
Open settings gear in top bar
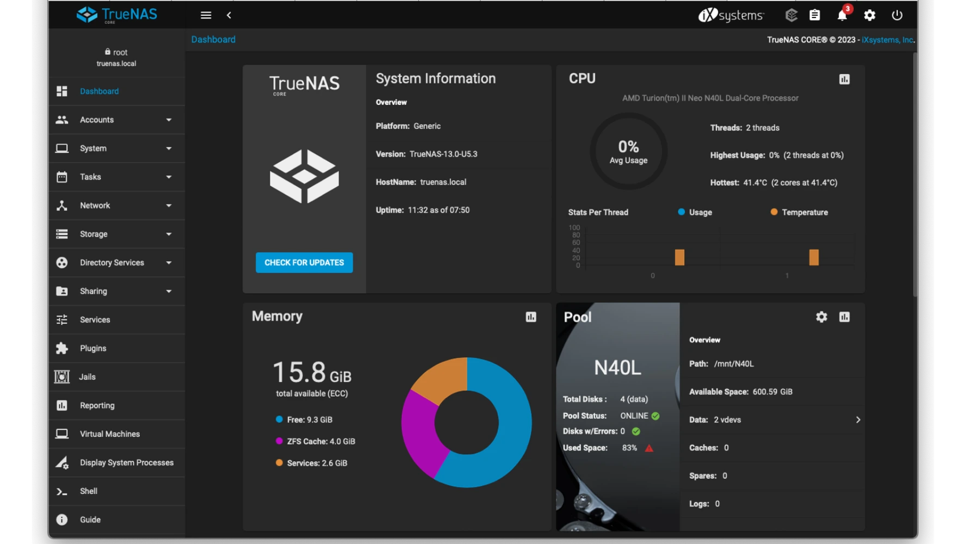pyautogui.click(x=869, y=15)
